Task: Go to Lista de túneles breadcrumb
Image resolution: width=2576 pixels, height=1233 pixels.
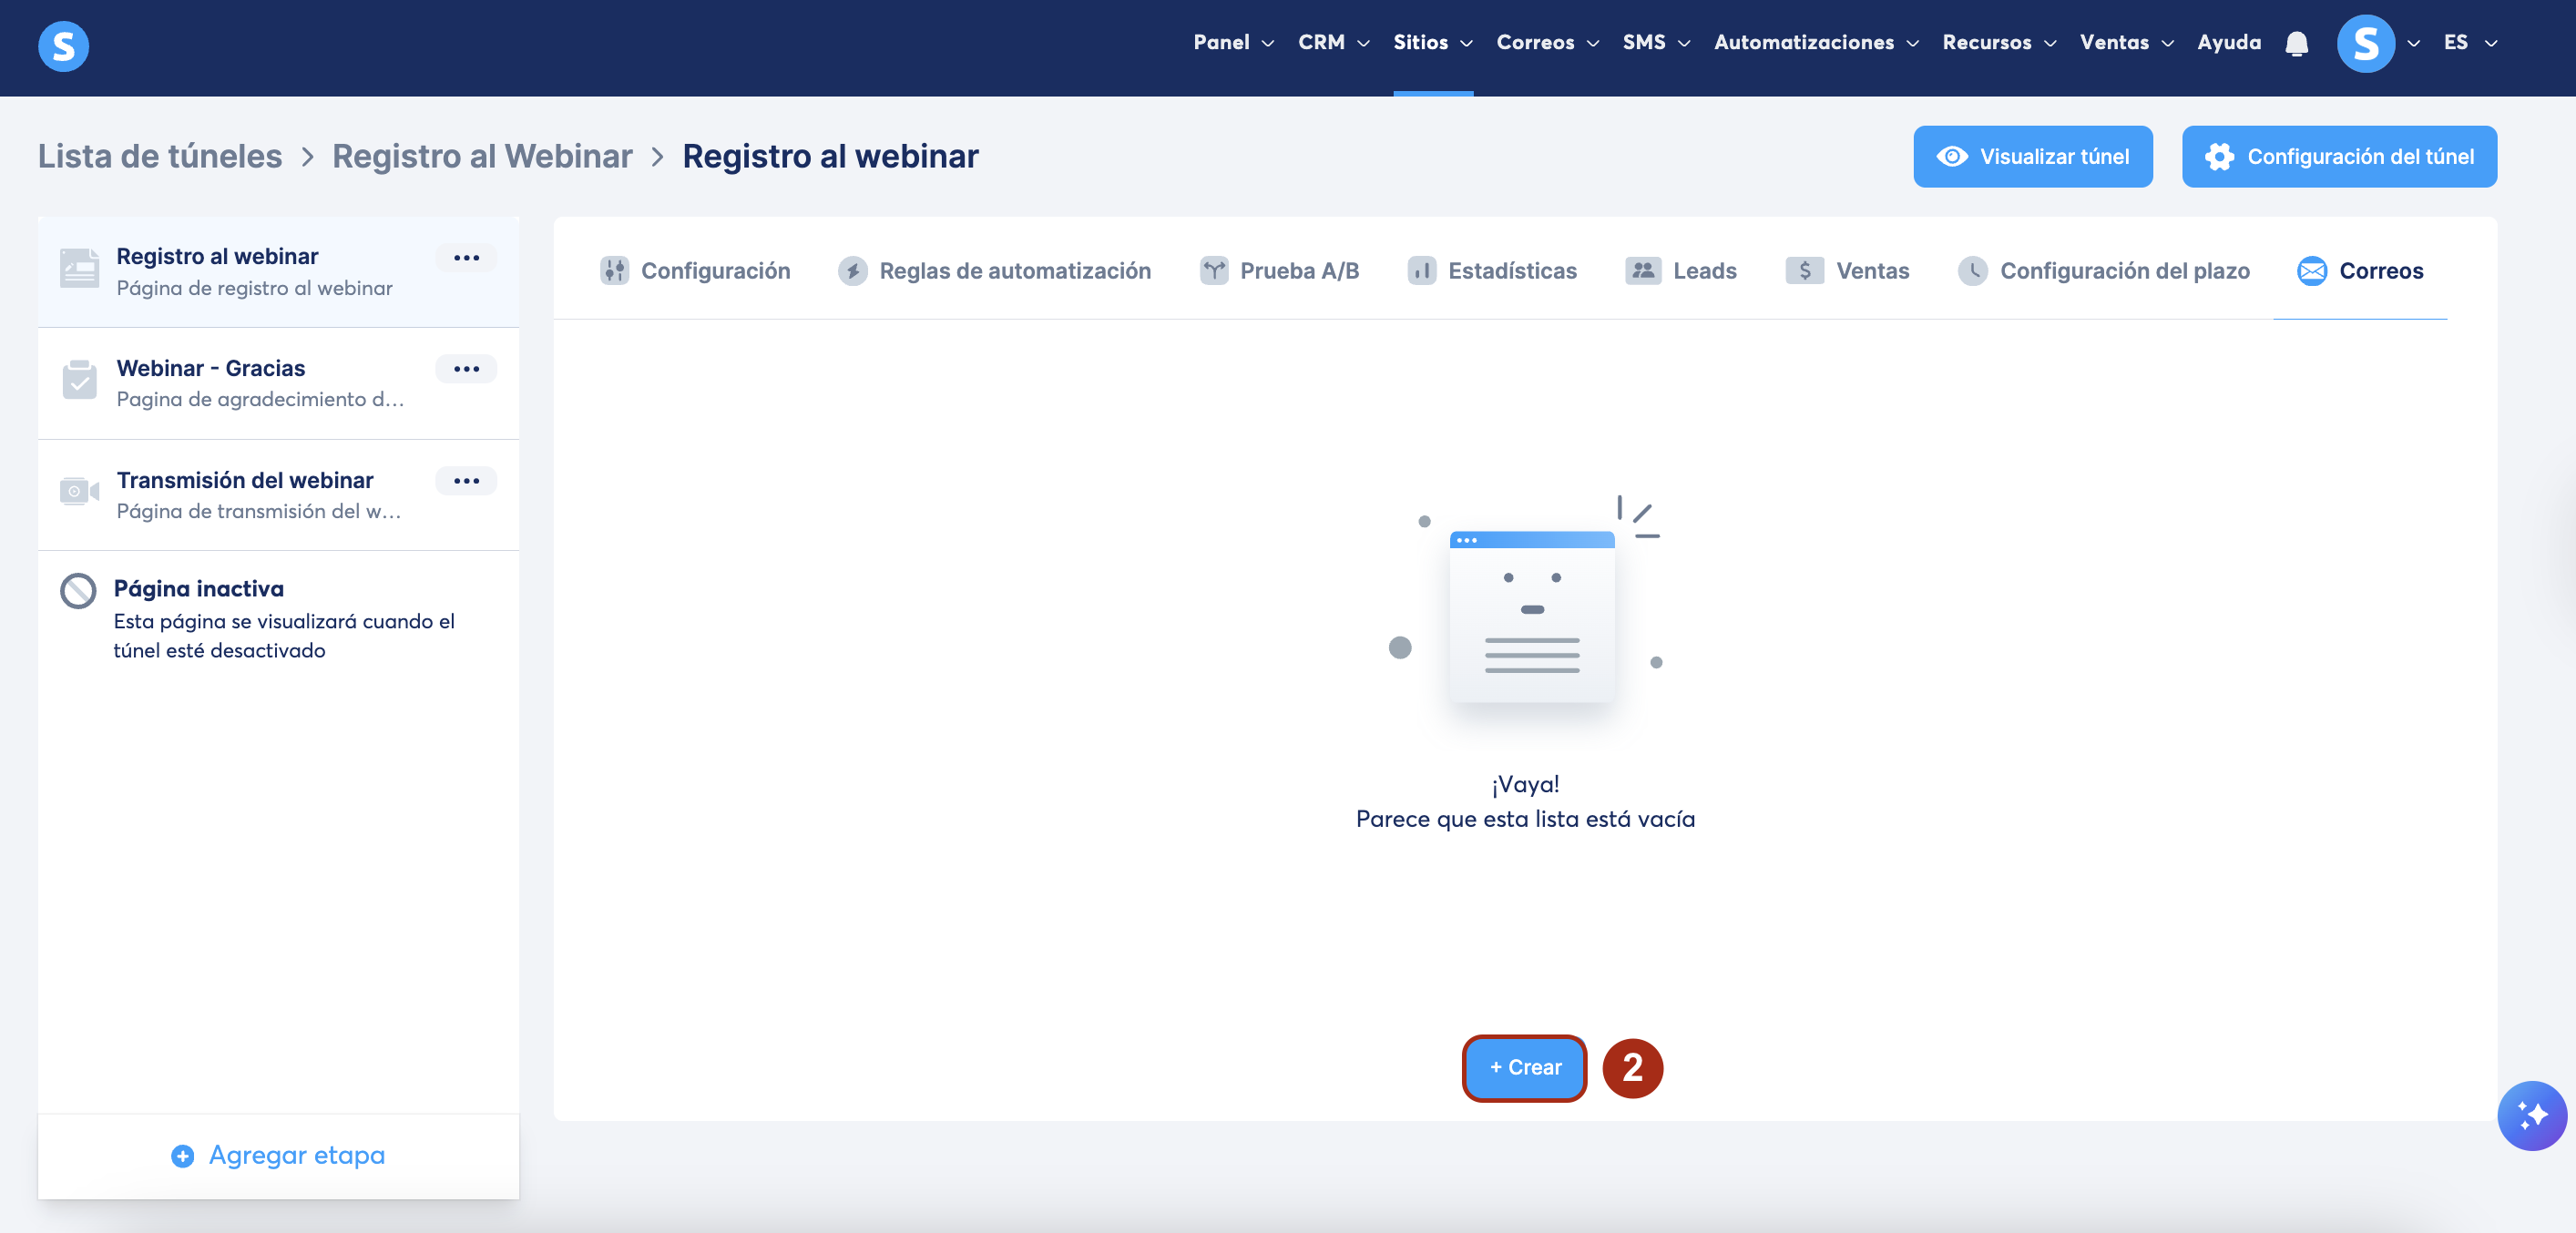Action: [x=160, y=157]
